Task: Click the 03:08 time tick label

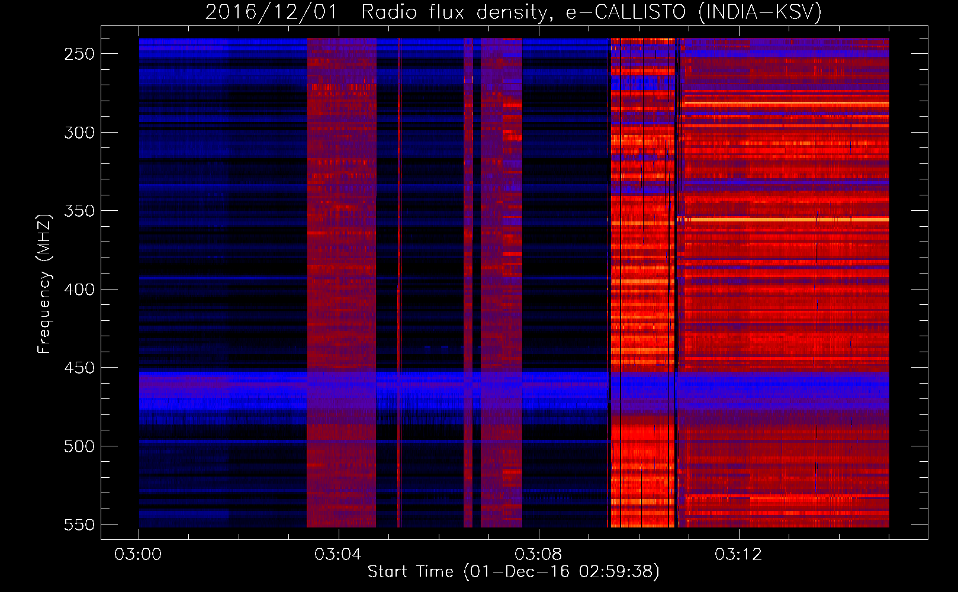Action: [x=538, y=555]
